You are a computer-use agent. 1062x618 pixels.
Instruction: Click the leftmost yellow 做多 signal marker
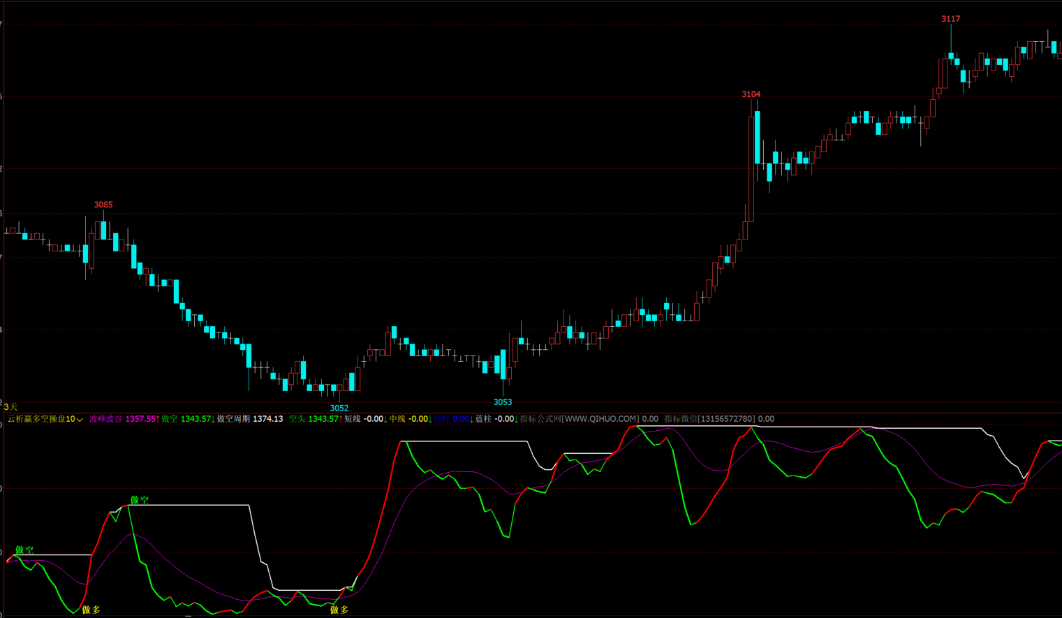click(91, 610)
